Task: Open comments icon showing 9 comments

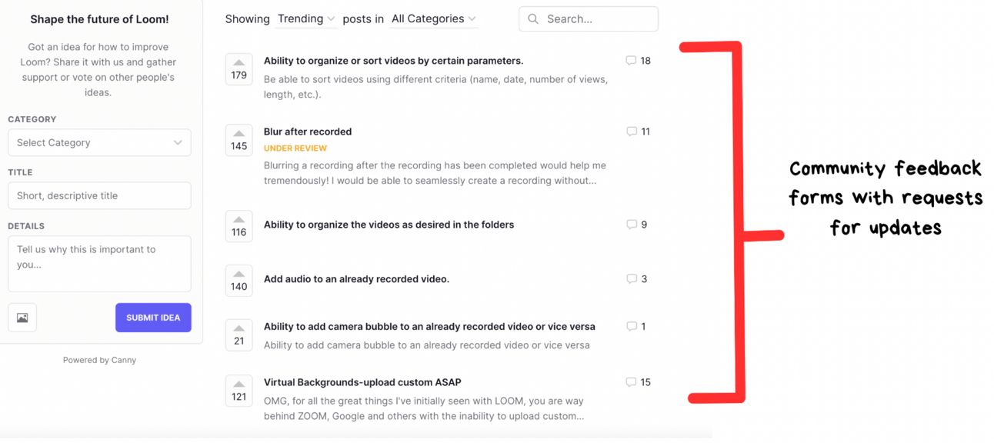Action: [631, 225]
